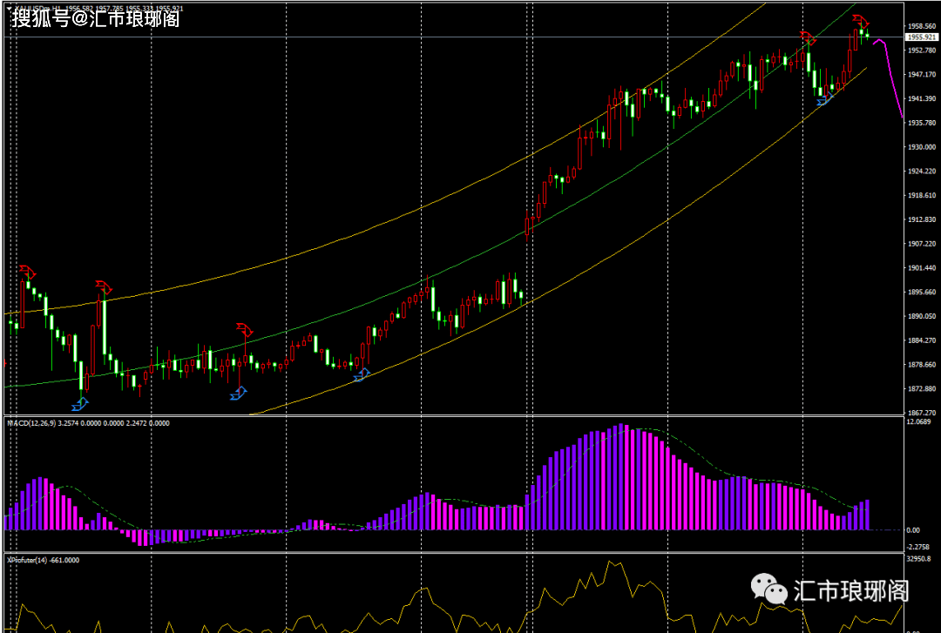Click the 1867.270 label on price axis
Image resolution: width=941 pixels, height=633 pixels.
click(x=920, y=413)
